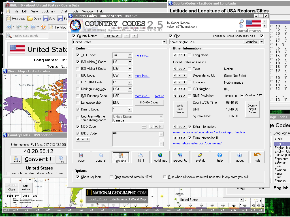290x217 pixels.
Task: Open the about info button
Action: tap(240, 157)
